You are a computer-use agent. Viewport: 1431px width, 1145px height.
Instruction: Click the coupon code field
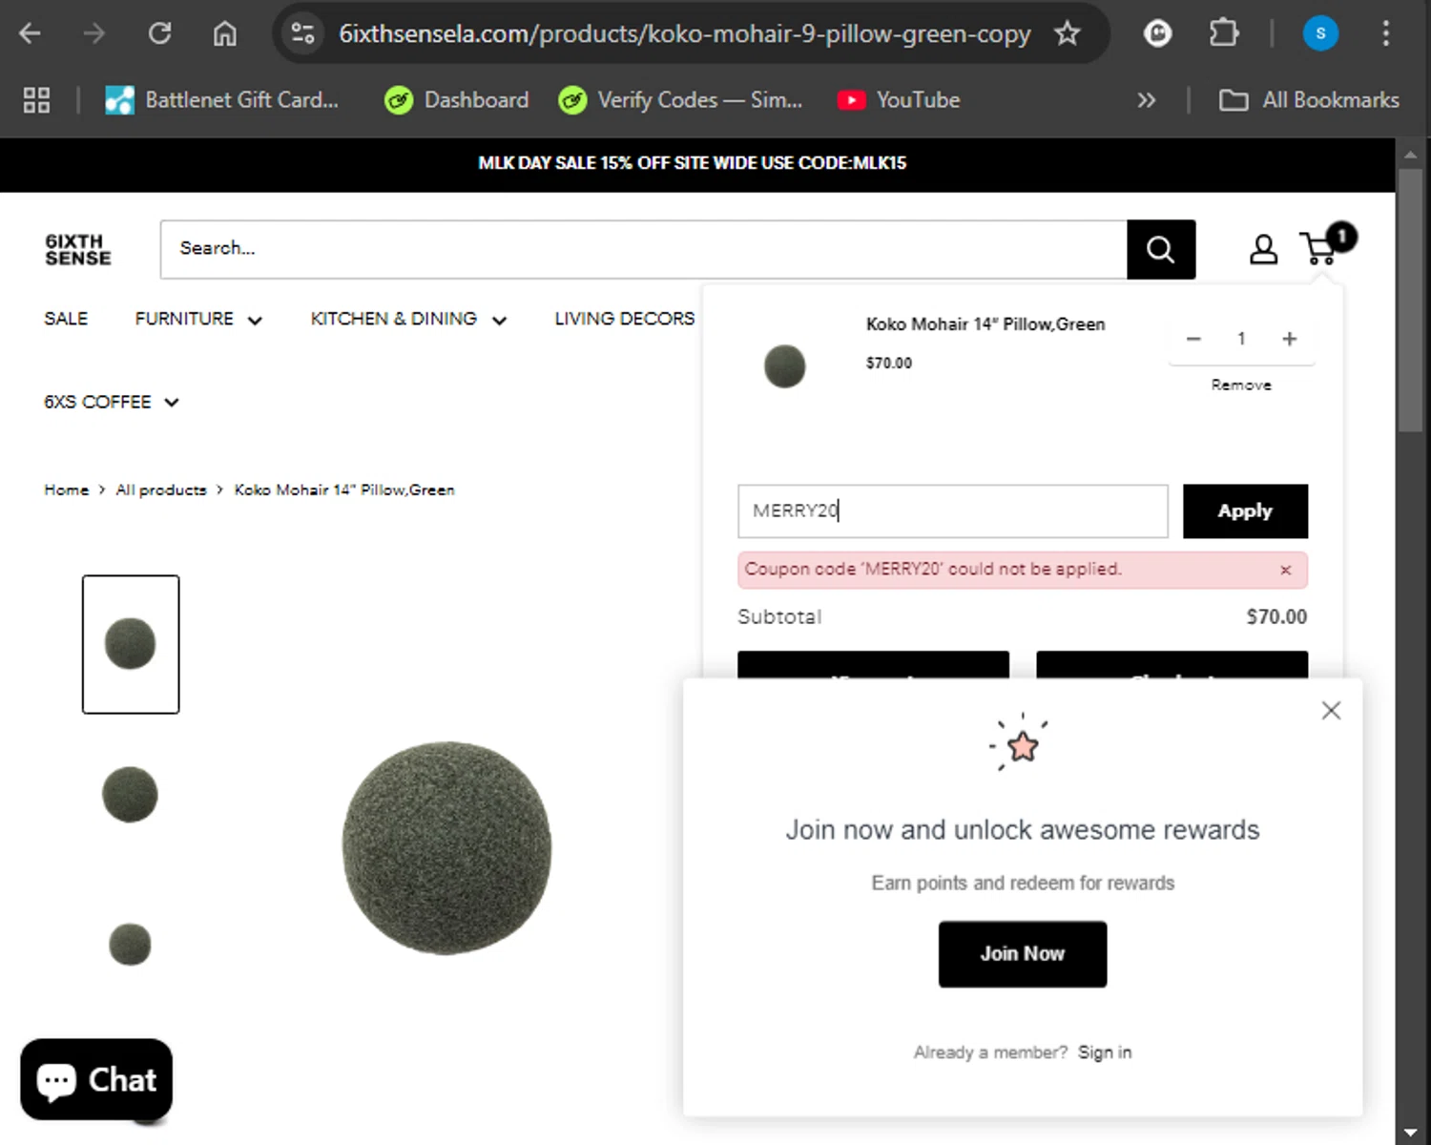(x=953, y=510)
